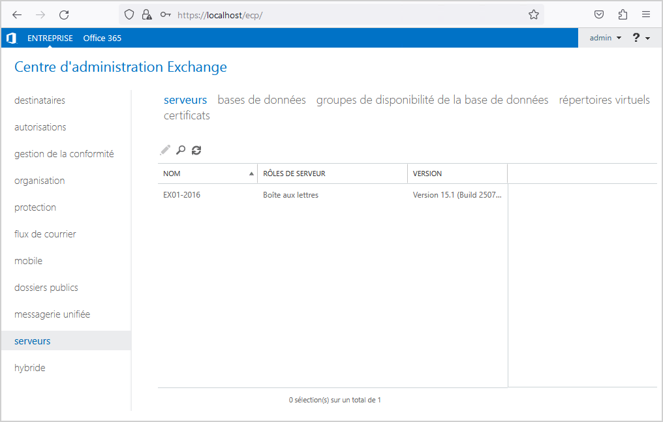Navigate to flux de courrier section

point(45,234)
